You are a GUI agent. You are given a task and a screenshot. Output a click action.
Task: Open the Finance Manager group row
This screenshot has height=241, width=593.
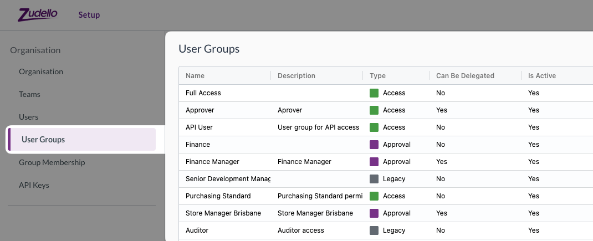coord(386,162)
